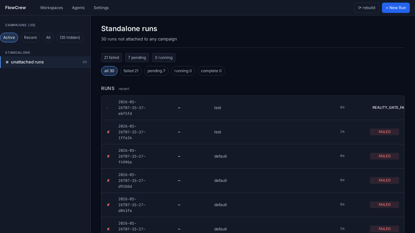This screenshot has width=415, height=233.
Task: Click the FAILED badge on run d91b6d
Action: click(x=385, y=180)
